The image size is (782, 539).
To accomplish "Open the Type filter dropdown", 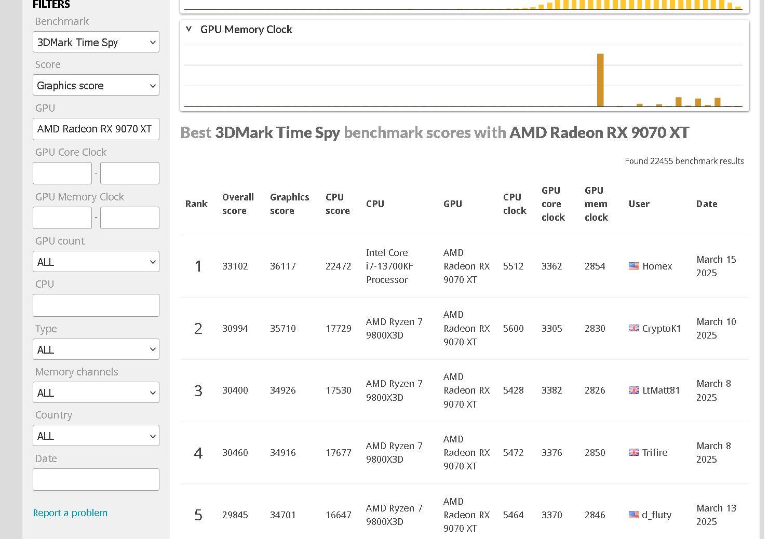I will click(96, 349).
